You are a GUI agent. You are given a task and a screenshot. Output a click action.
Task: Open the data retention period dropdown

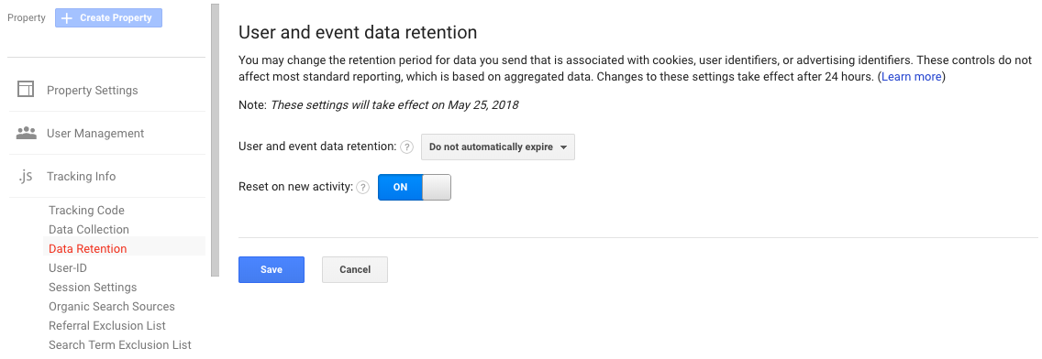click(x=498, y=147)
